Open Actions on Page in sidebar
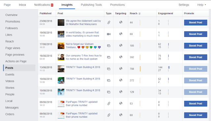This screenshot has height=121, width=211. pyautogui.click(x=16, y=61)
